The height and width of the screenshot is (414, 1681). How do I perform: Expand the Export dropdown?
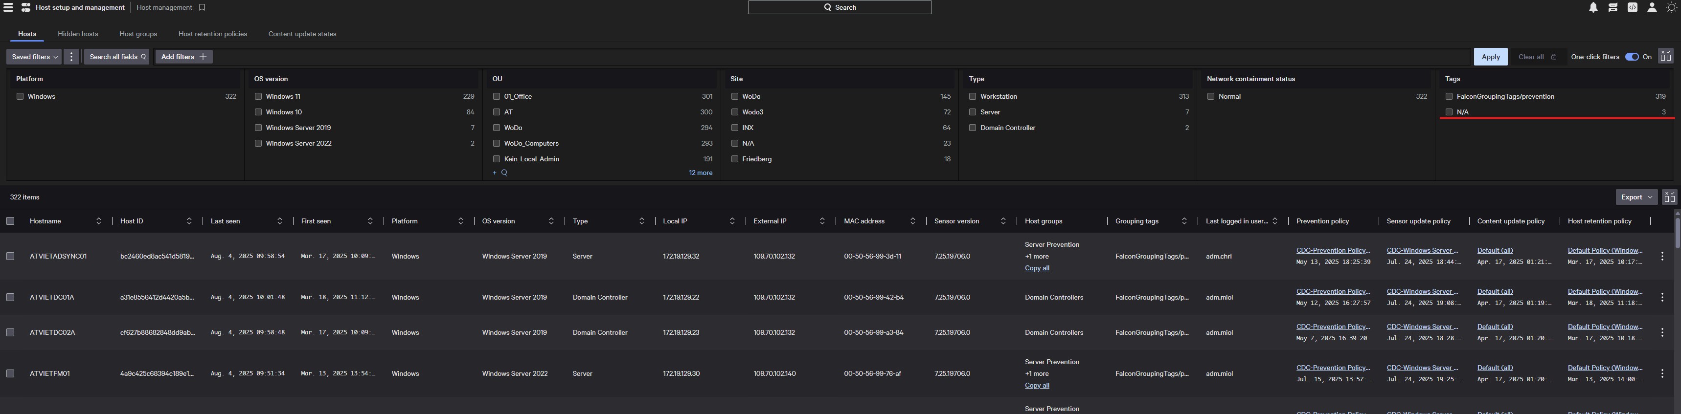click(1636, 197)
